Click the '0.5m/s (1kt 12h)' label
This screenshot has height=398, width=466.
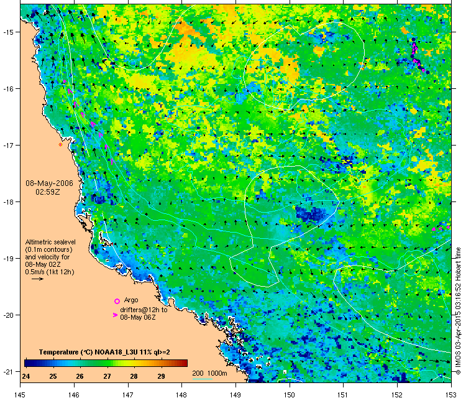point(50,272)
